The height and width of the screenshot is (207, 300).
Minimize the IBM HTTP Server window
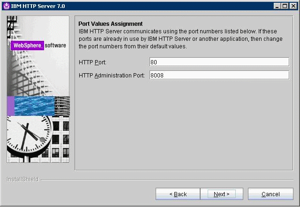tap(277, 6)
